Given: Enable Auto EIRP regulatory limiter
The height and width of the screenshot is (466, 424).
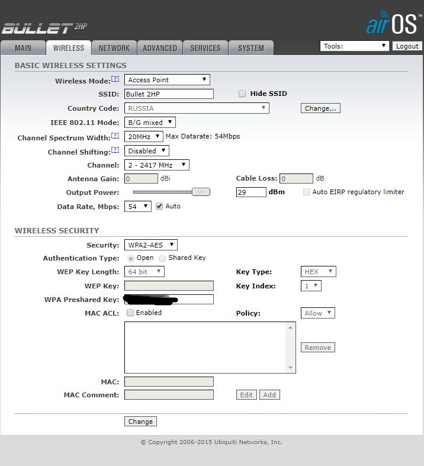Looking at the screenshot, I should [x=306, y=192].
